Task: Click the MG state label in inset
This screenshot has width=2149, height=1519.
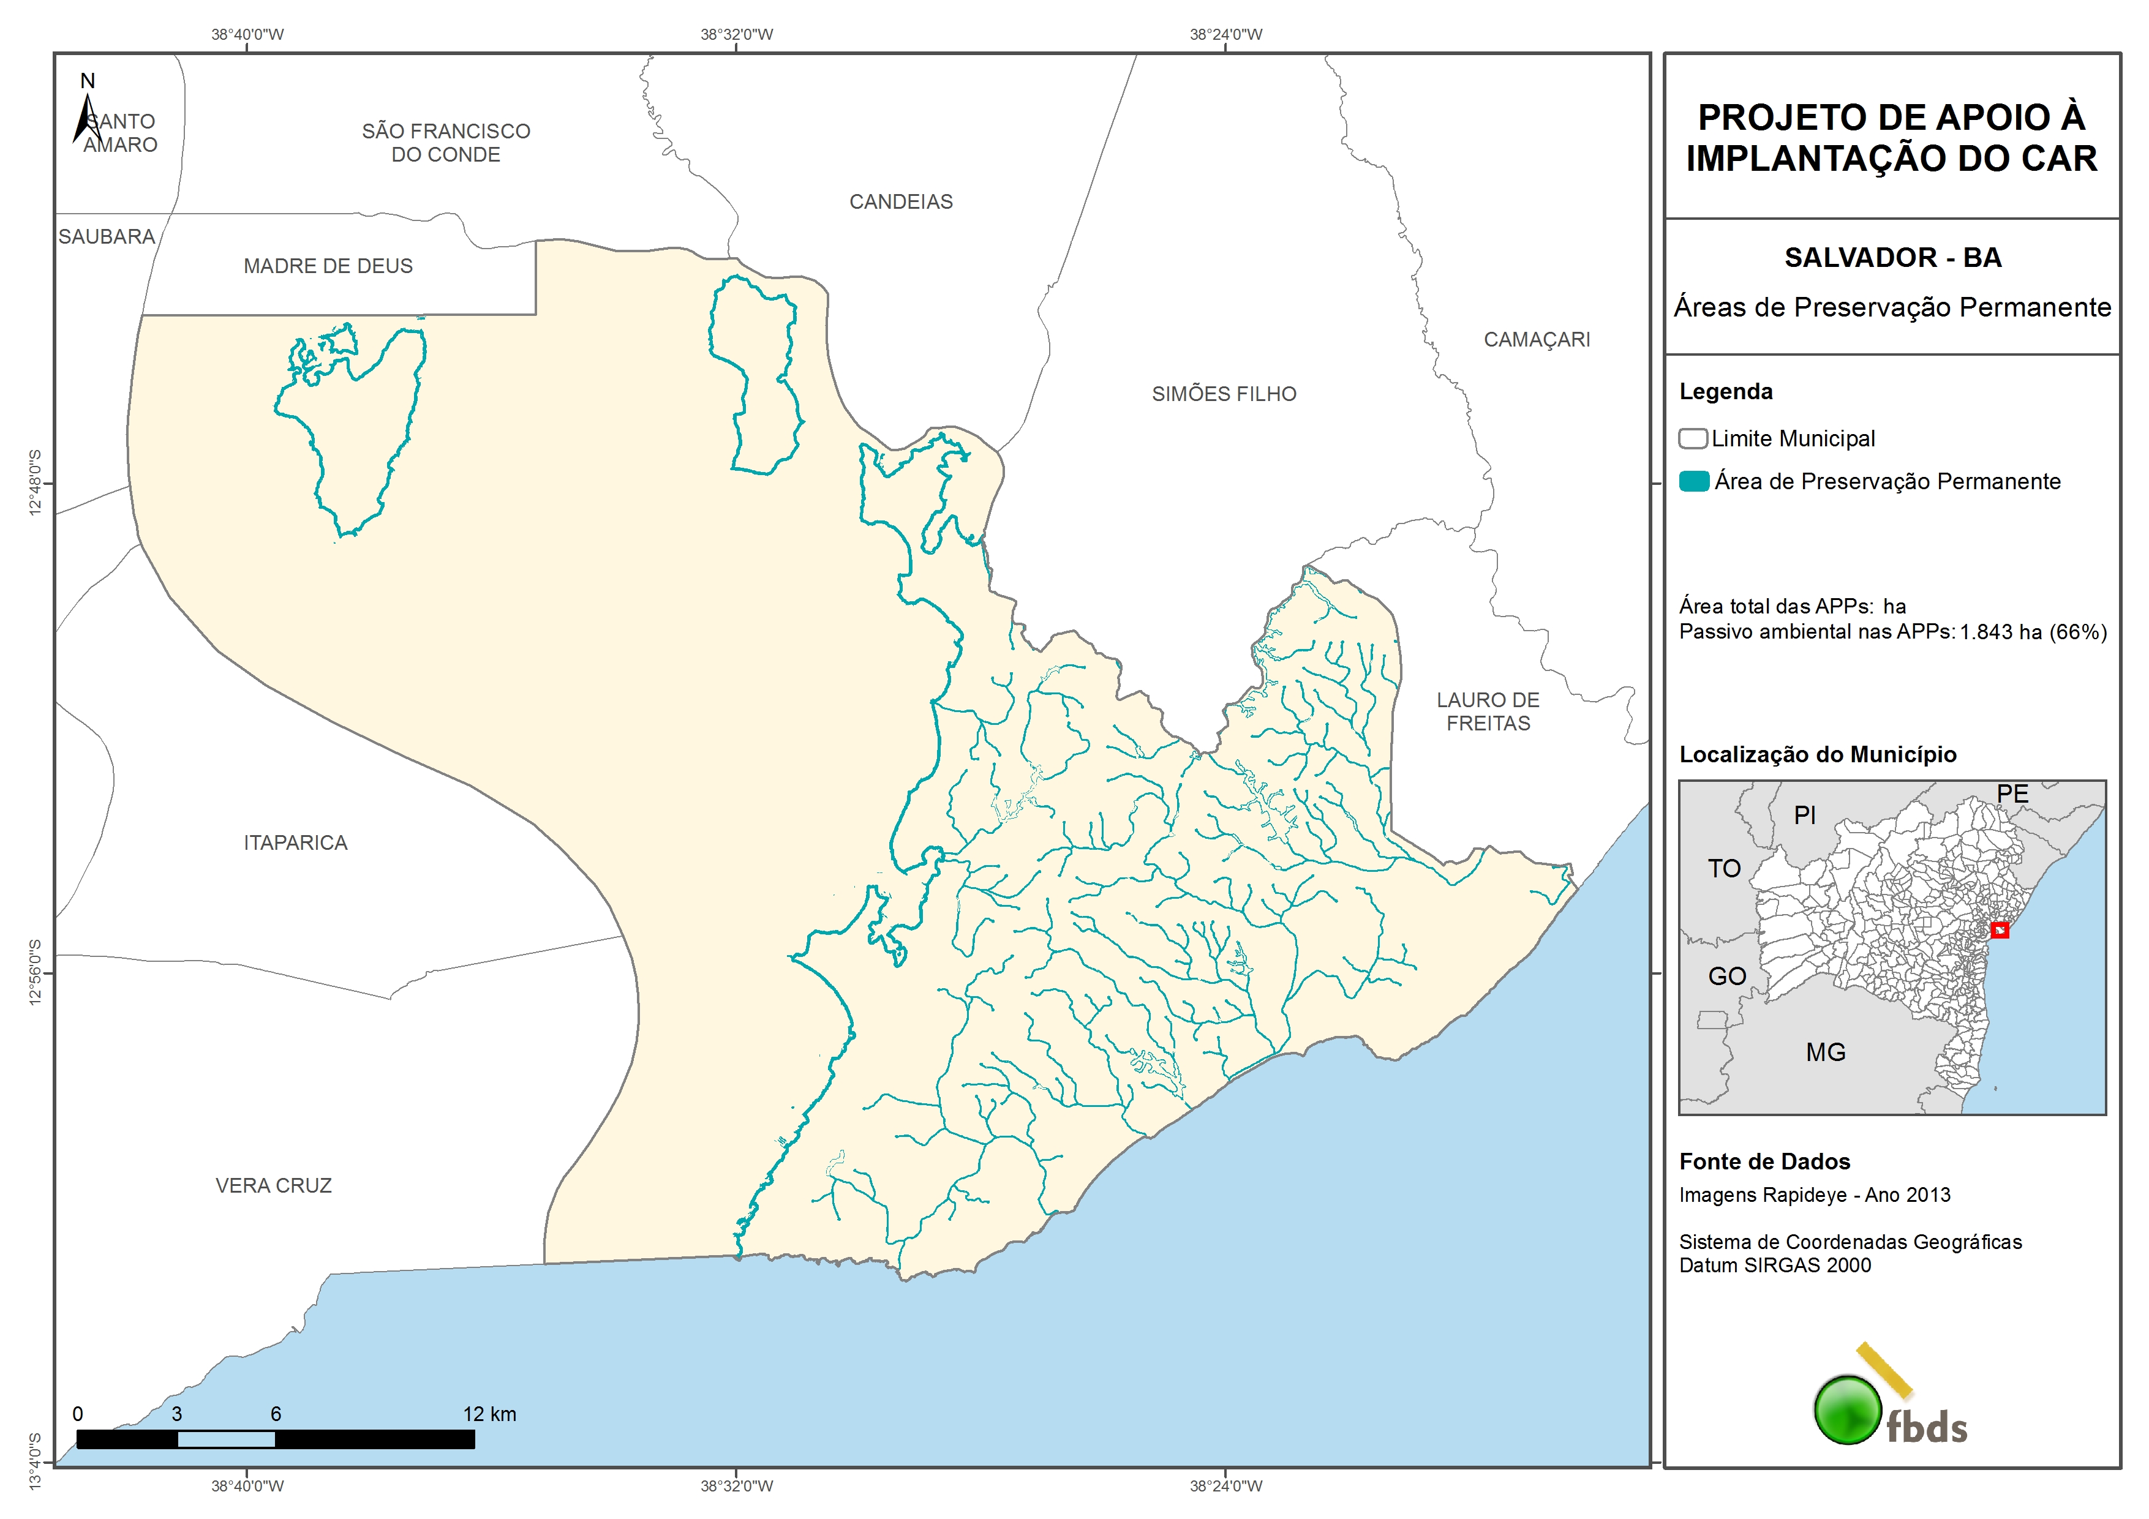Action: click(x=1825, y=1053)
